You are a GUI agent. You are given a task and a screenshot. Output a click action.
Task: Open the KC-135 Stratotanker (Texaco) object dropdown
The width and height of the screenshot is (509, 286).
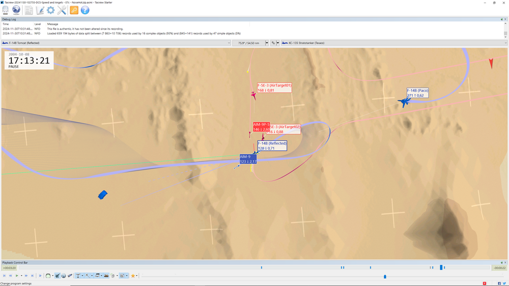click(x=394, y=43)
